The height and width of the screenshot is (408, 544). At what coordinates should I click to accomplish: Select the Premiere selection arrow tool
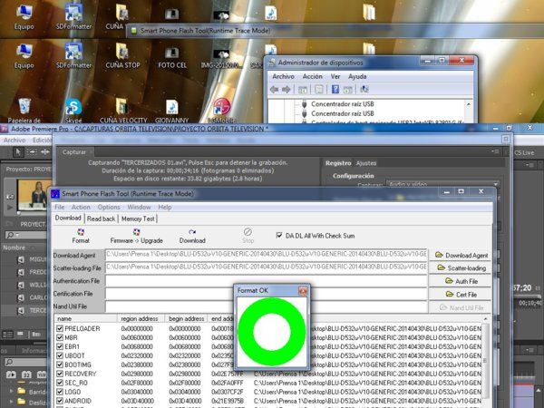18,152
